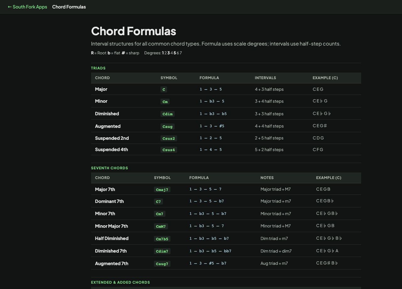Select the Half Diminished row name
The width and height of the screenshot is (402, 289).
coord(112,238)
